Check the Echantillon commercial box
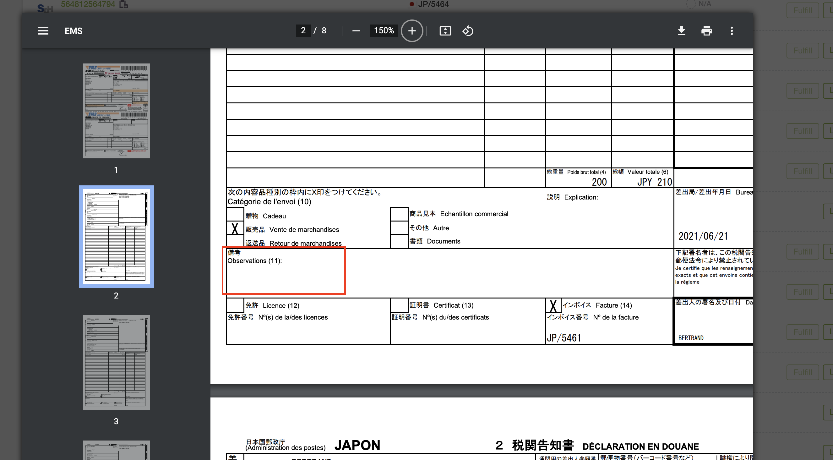The height and width of the screenshot is (460, 833). (x=399, y=214)
